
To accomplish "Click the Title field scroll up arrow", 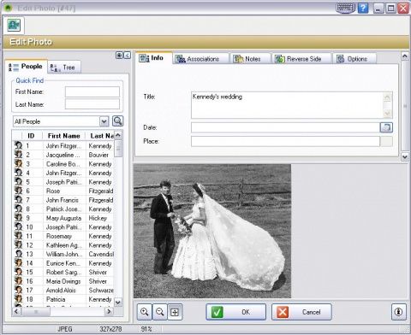I will coord(388,97).
